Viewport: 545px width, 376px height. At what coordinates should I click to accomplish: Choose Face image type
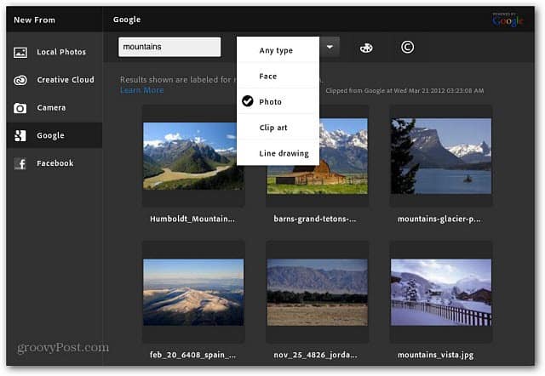tap(278, 76)
